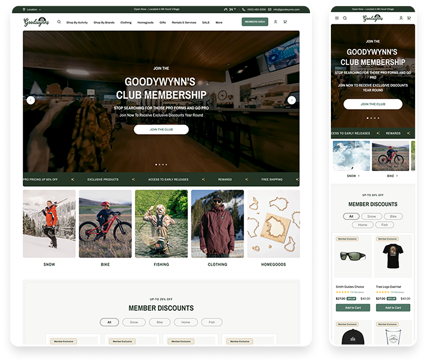Open the account profile icon beside Members Area
Viewport: 427px width, 363px height.
(x=276, y=22)
